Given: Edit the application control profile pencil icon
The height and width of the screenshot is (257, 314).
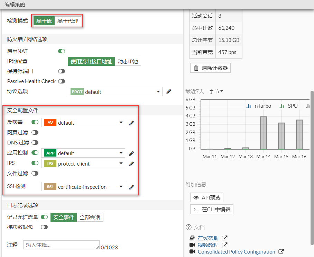Looking at the screenshot, I should pos(131,153).
